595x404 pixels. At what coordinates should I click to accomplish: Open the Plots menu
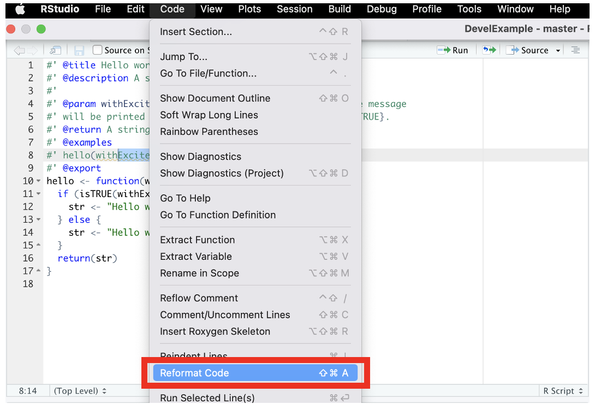tap(249, 9)
